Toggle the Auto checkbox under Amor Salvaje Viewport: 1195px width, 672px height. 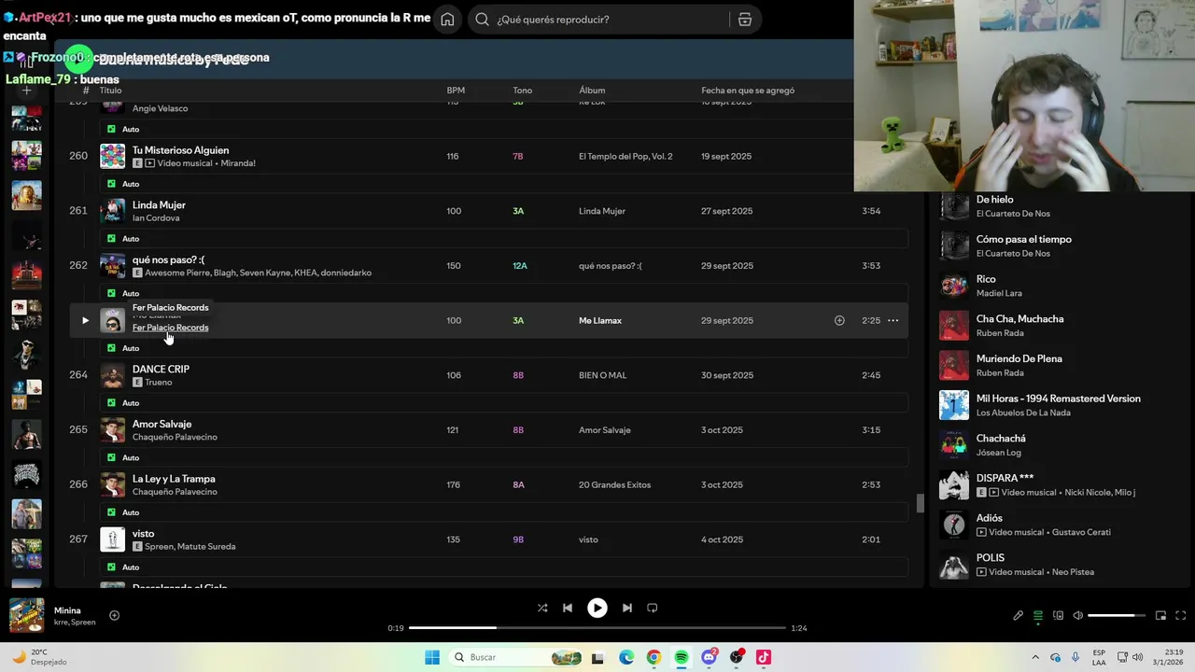click(x=111, y=457)
